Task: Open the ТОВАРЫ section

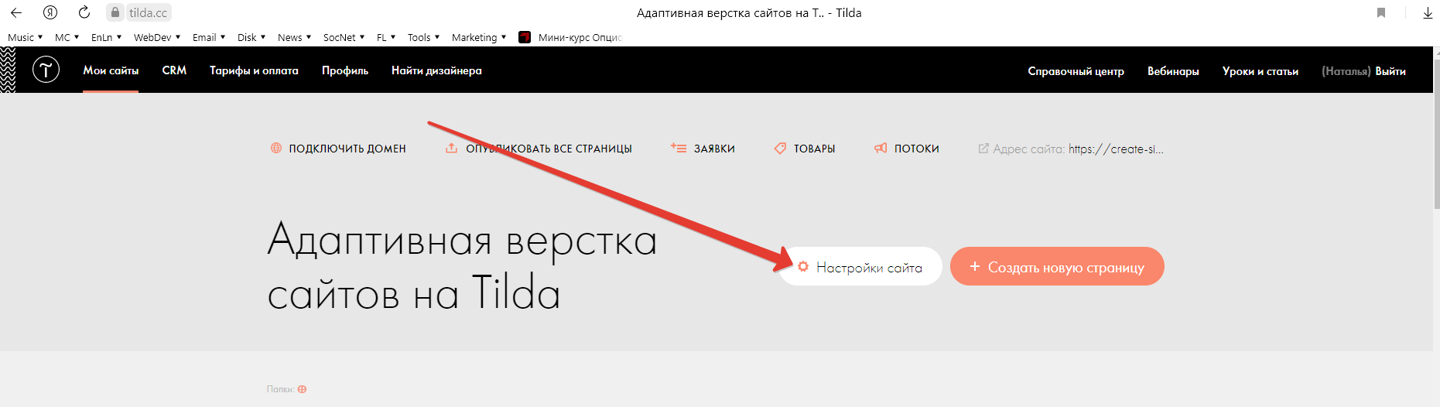Action: [814, 149]
